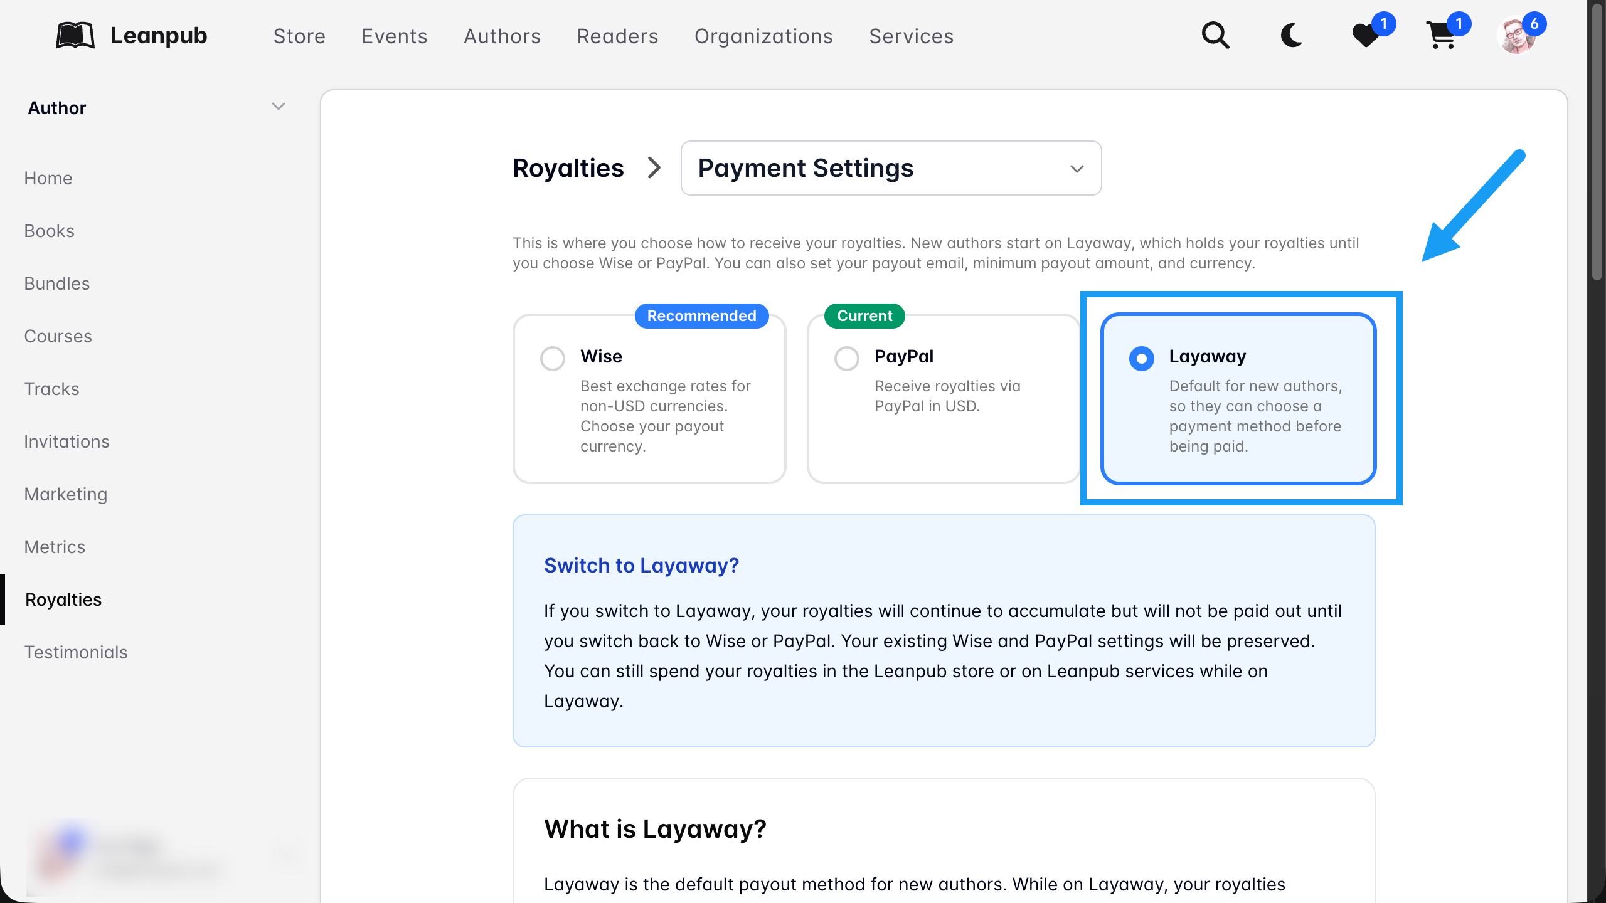This screenshot has width=1606, height=903.
Task: Open the Services menu in top navigation
Action: pyautogui.click(x=911, y=36)
